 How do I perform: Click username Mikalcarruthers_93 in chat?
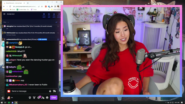18,85
